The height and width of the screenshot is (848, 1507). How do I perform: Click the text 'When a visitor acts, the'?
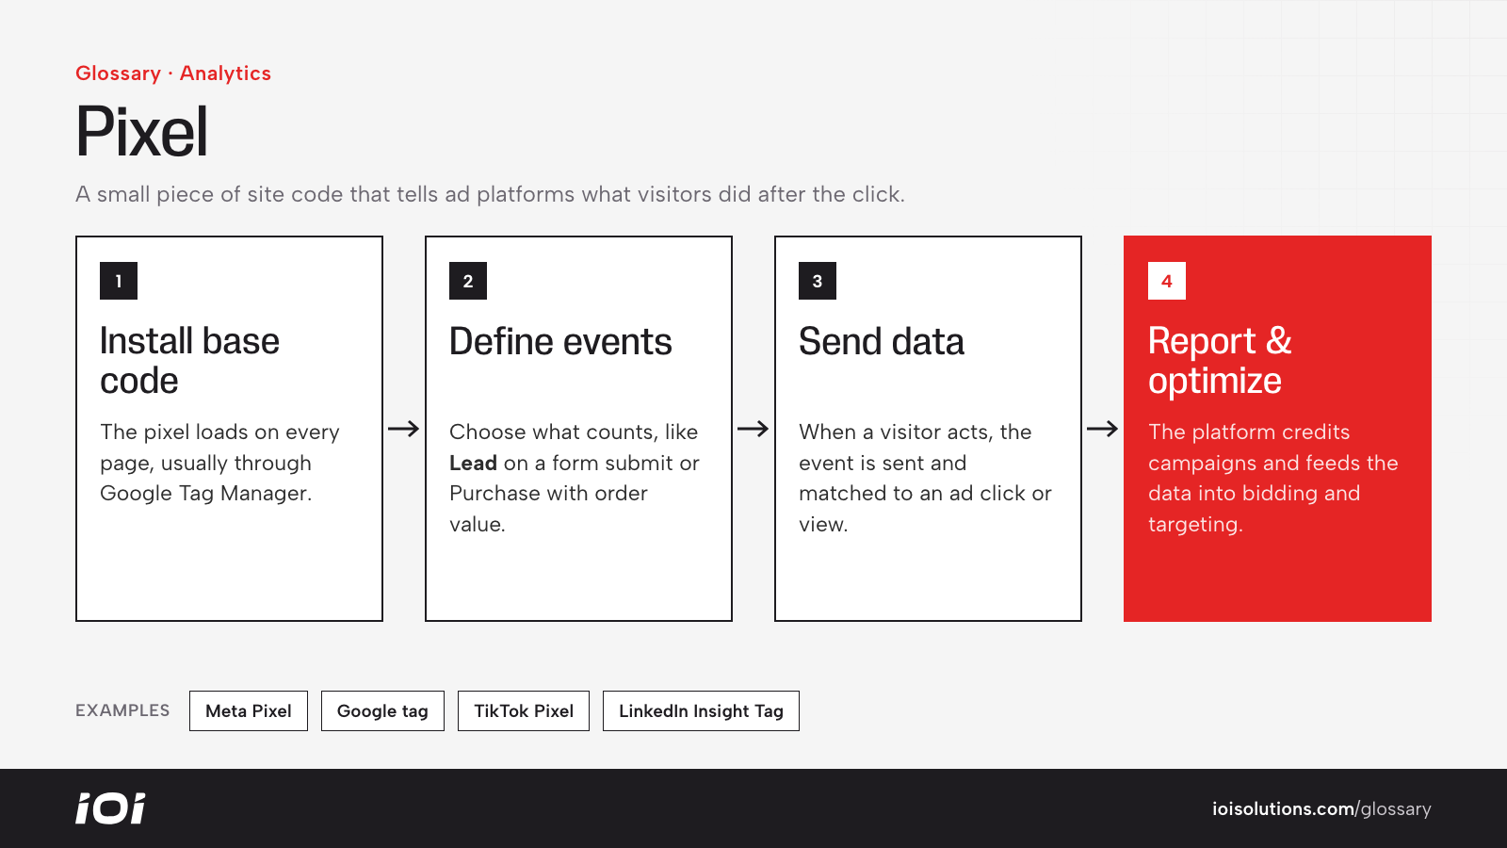coord(916,432)
